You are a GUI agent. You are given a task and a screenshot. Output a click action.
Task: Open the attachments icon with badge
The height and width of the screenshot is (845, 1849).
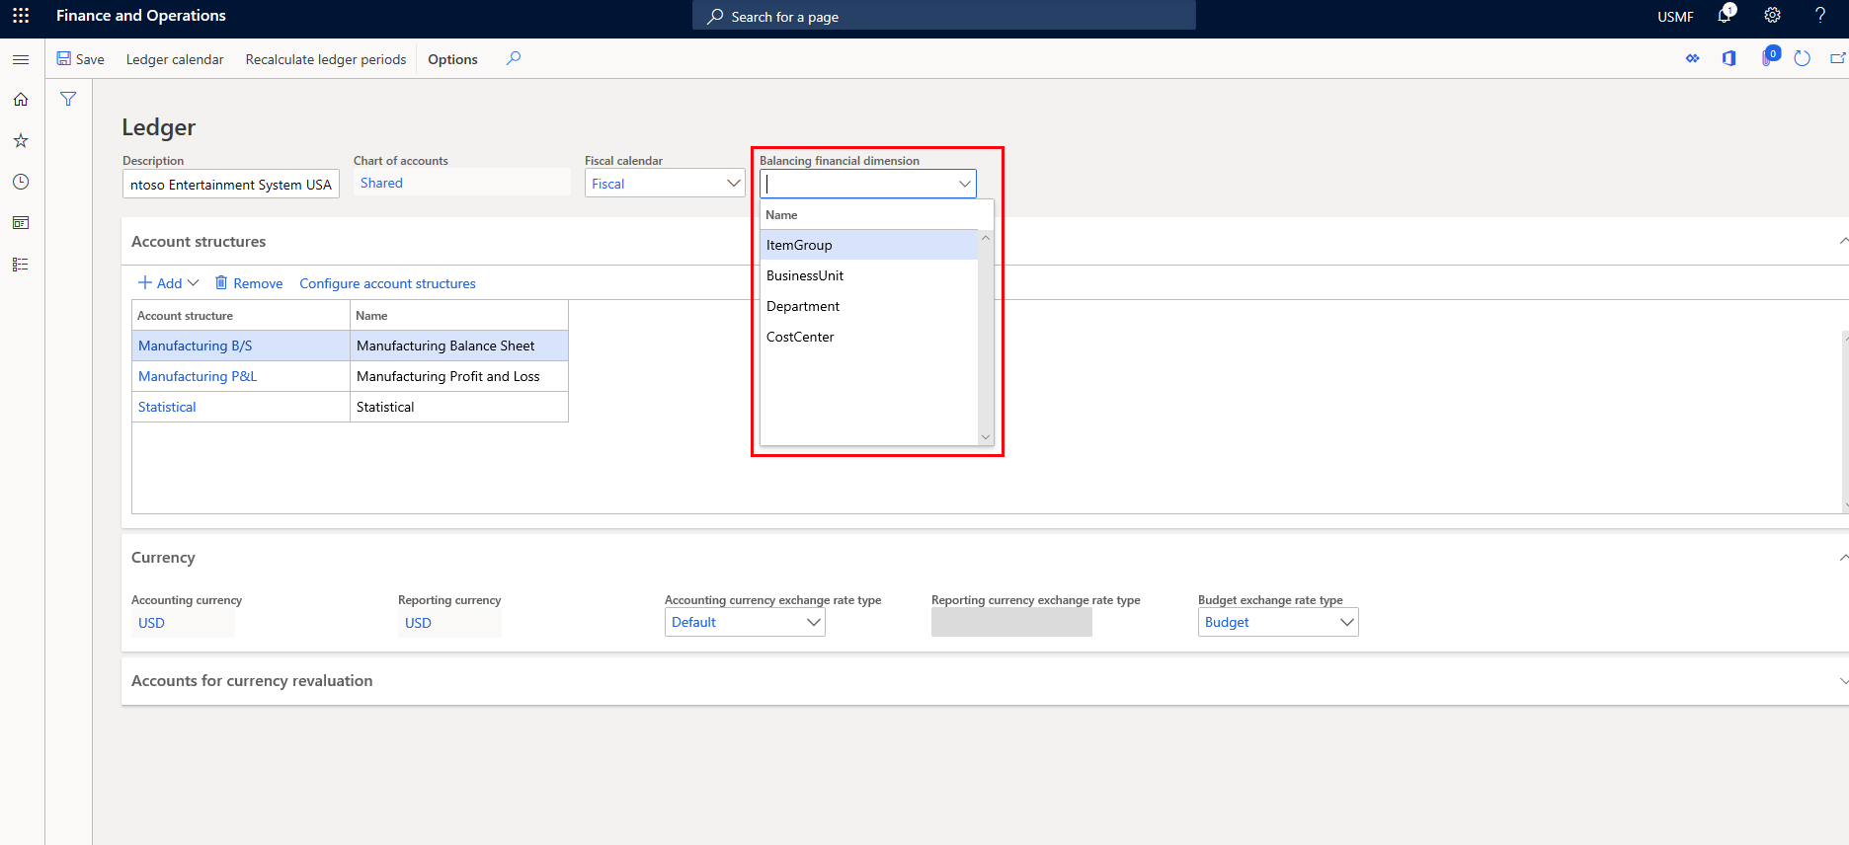coord(1769,57)
